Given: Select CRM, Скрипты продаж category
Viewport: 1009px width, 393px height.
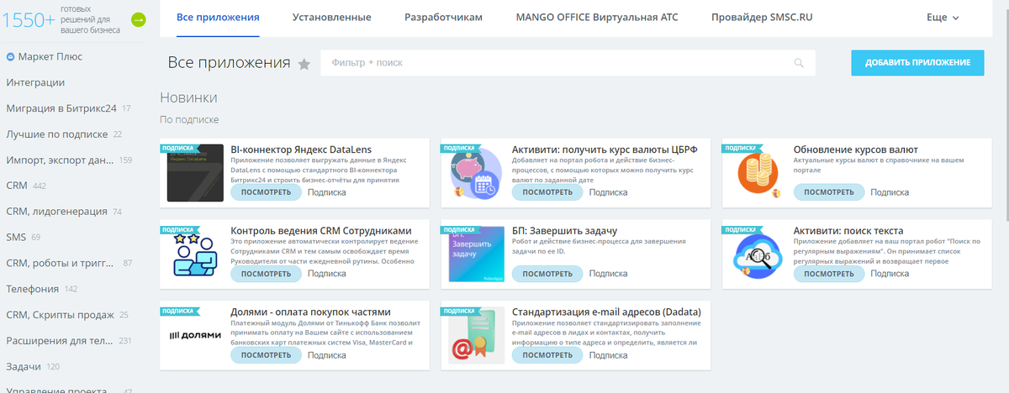Looking at the screenshot, I should pos(60,315).
